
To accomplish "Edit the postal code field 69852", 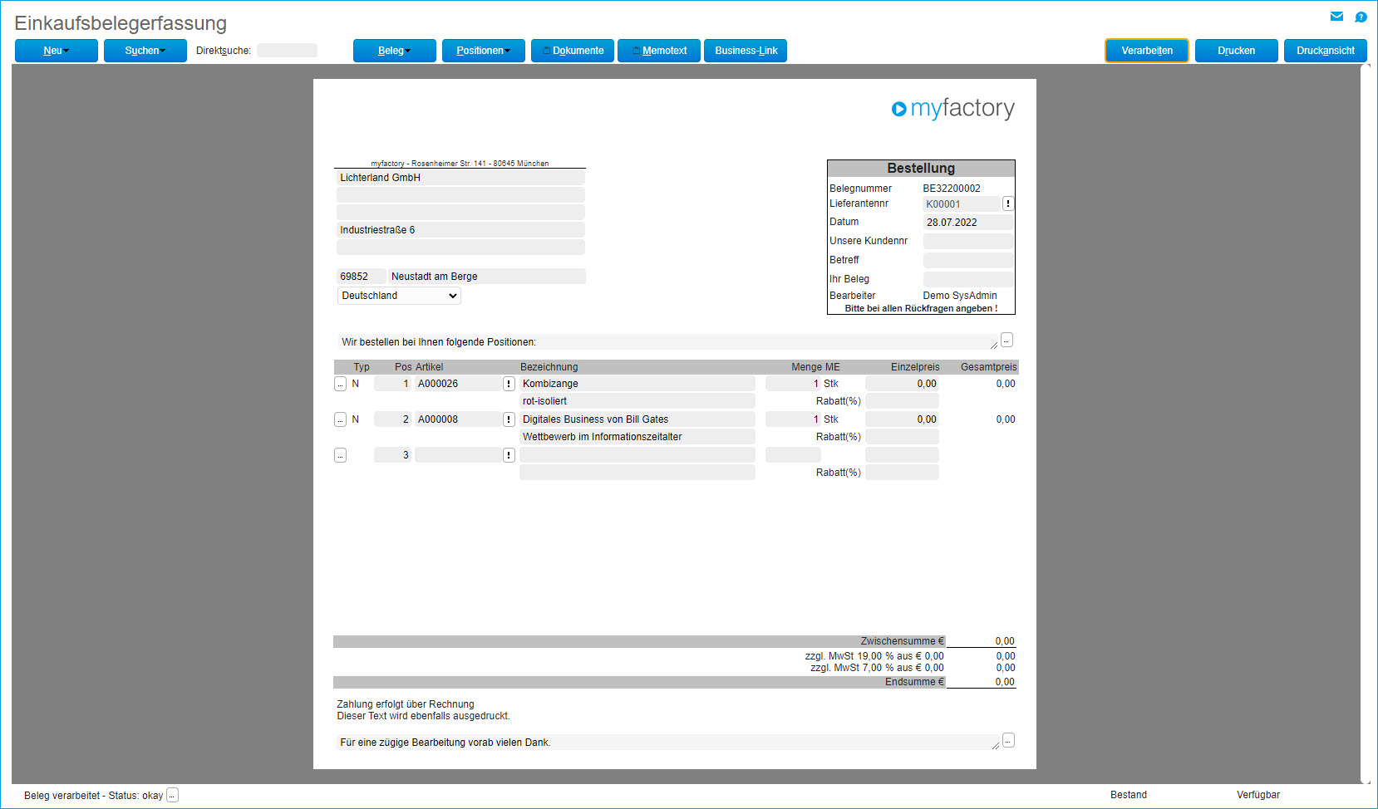I will 362,277.
